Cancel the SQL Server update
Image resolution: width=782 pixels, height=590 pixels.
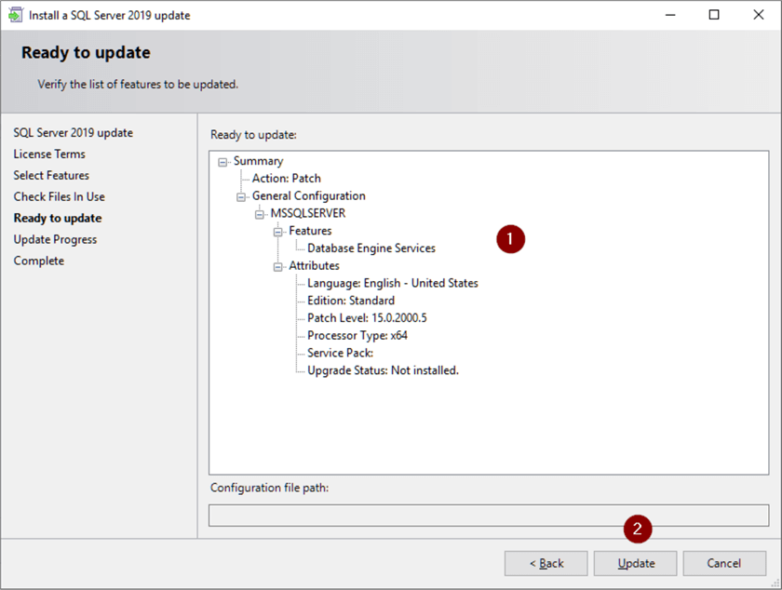click(724, 564)
